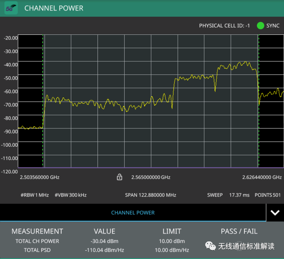Adjust the SPAN 122.880000 MHz value

[150, 195]
